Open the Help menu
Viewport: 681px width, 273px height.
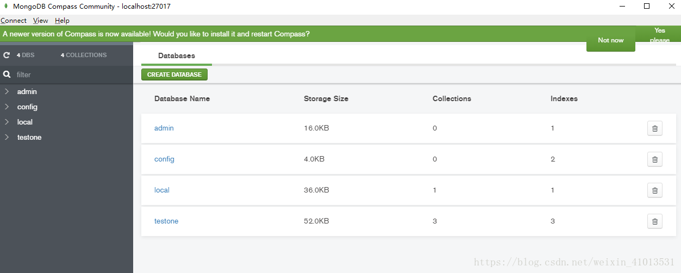[62, 20]
